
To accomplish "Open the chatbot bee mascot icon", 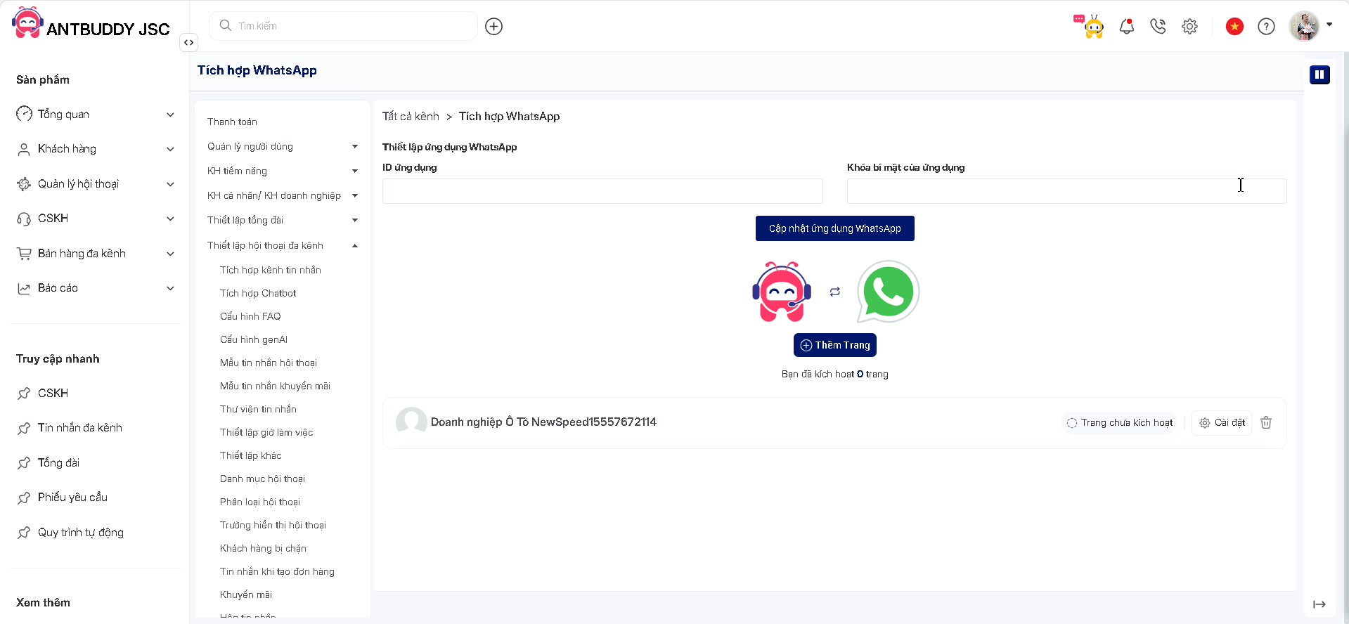I will [x=1090, y=26].
